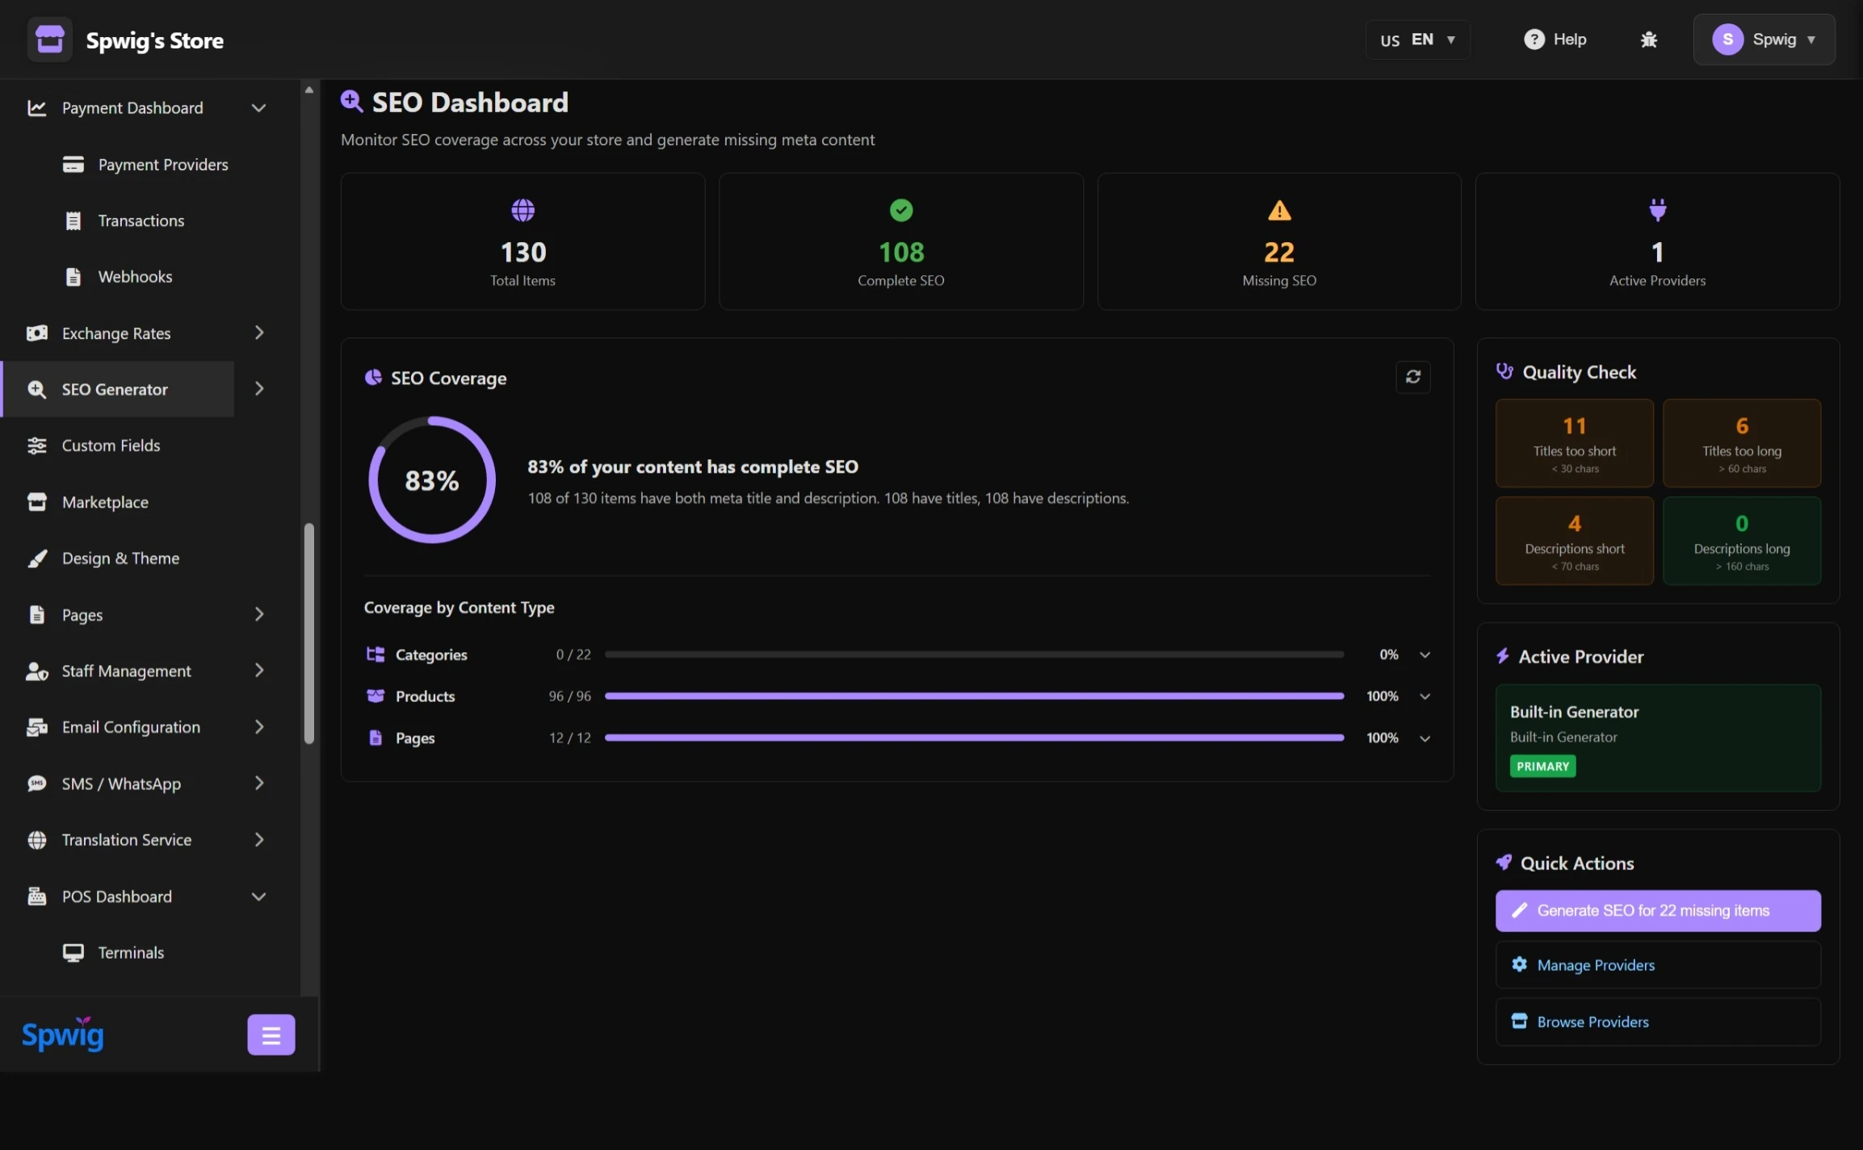Open SMS / WhatsApp settings
The height and width of the screenshot is (1150, 1863).
tap(121, 784)
